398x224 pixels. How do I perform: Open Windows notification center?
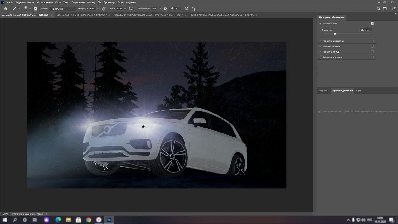click(391, 220)
